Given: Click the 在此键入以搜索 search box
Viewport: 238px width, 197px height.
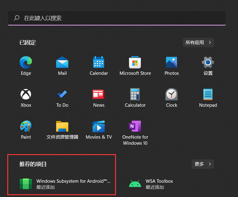Looking at the screenshot, I should (117, 18).
